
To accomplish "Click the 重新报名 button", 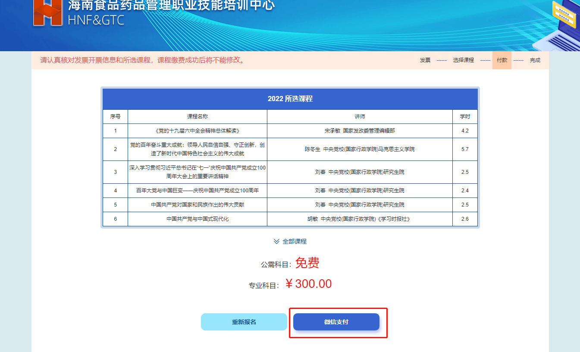I will click(x=244, y=322).
